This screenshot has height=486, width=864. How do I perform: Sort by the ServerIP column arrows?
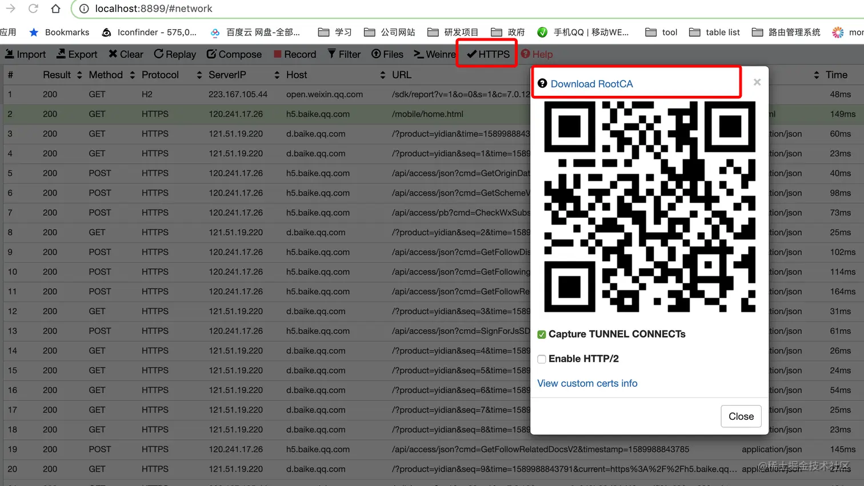(x=277, y=75)
